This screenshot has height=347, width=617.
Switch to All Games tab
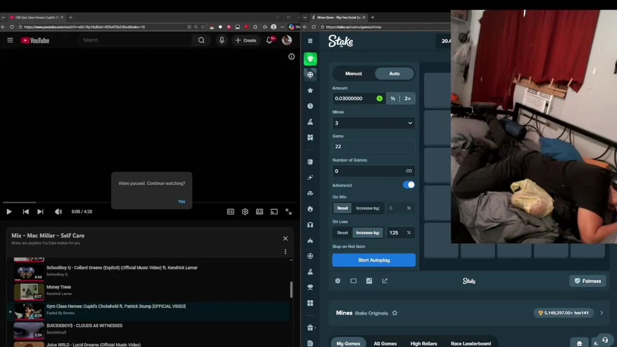(x=385, y=343)
